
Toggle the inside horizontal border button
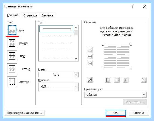[90, 57]
